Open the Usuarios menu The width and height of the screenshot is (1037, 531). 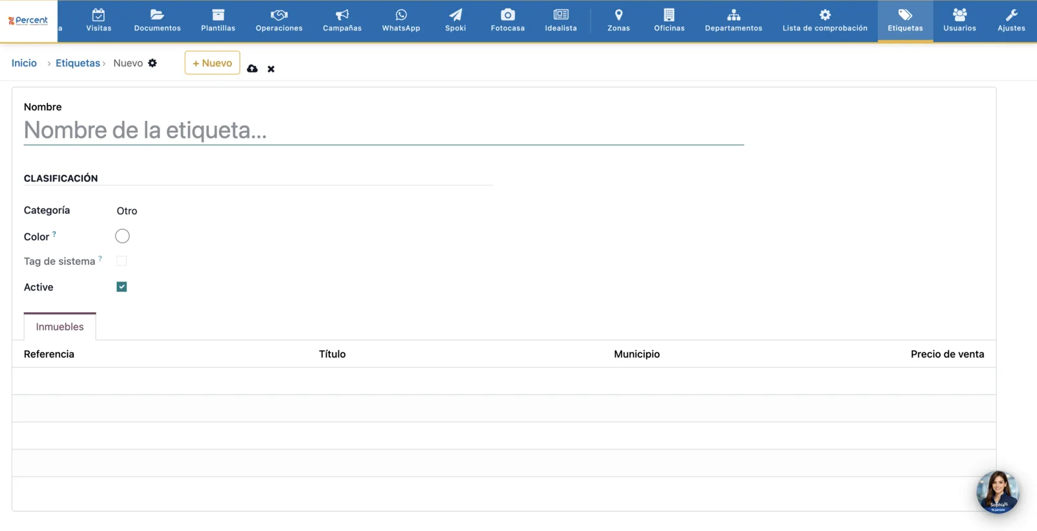pos(960,21)
